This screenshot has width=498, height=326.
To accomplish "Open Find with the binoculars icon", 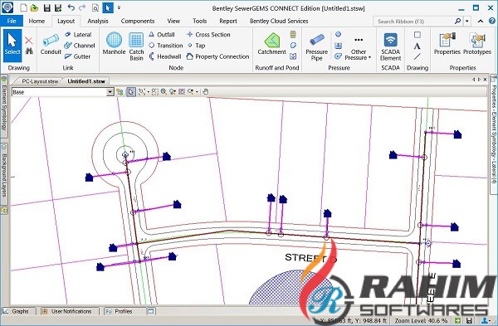I will coord(29,51).
